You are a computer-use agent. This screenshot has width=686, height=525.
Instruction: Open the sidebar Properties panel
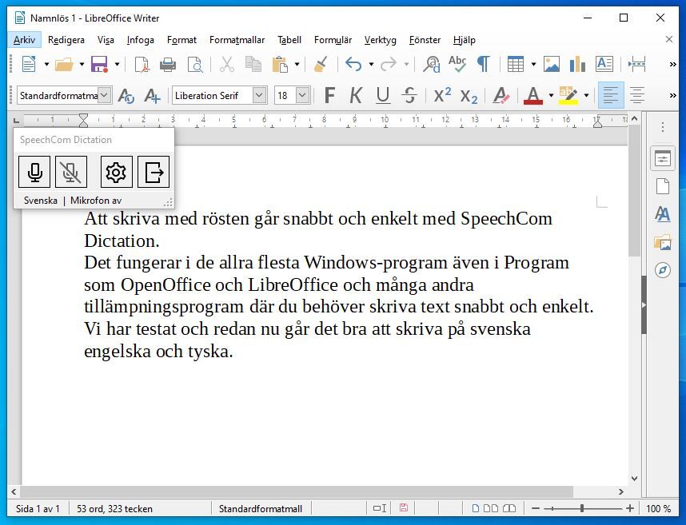pos(663,158)
